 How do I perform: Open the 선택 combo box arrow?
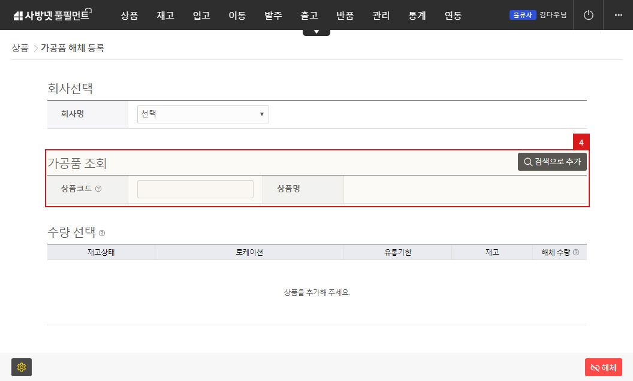click(262, 114)
